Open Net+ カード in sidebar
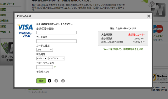The width and height of the screenshot is (168, 99). tap(8, 4)
